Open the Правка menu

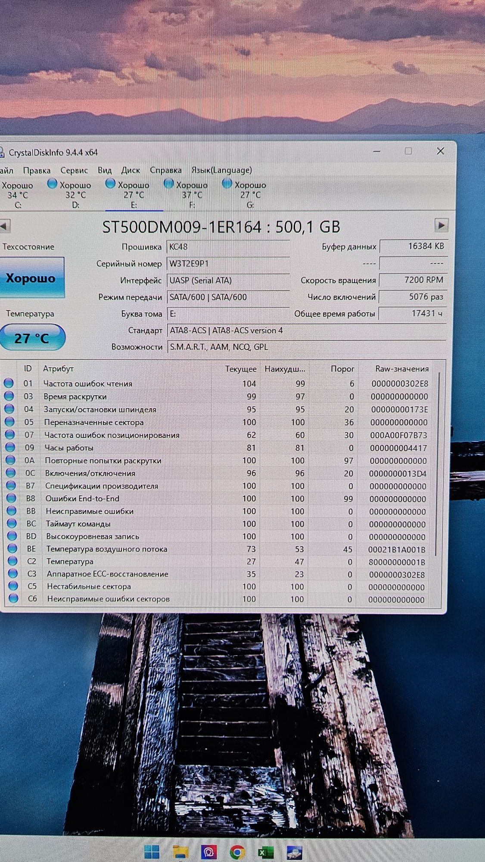[37, 171]
